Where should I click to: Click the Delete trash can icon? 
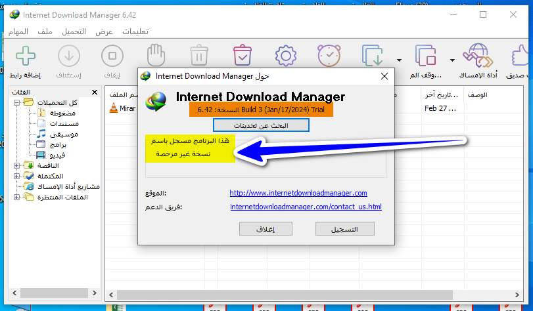point(198,57)
